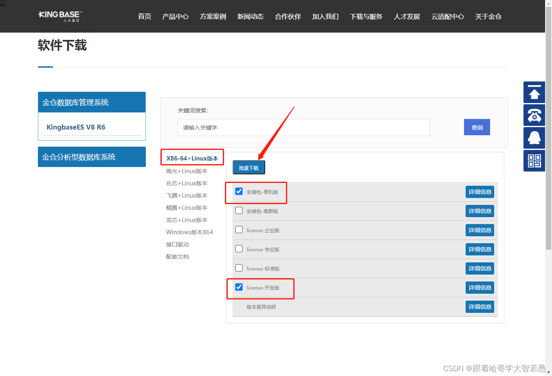Open 详细信息 for license-专业版
Image resolution: width=552 pixels, height=376 pixels.
(480, 249)
